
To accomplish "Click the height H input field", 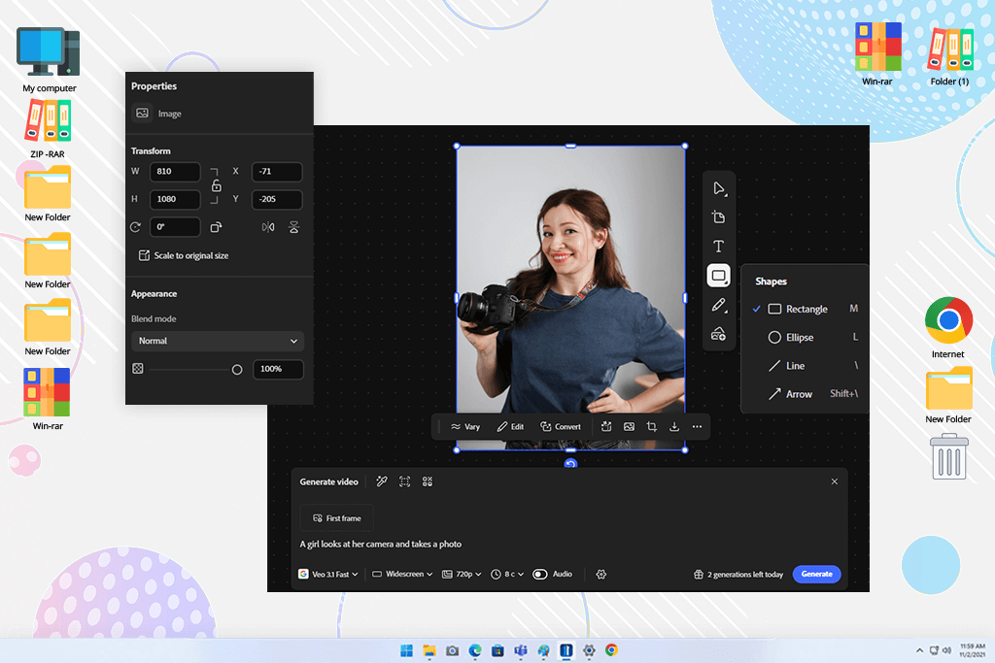I will point(175,199).
